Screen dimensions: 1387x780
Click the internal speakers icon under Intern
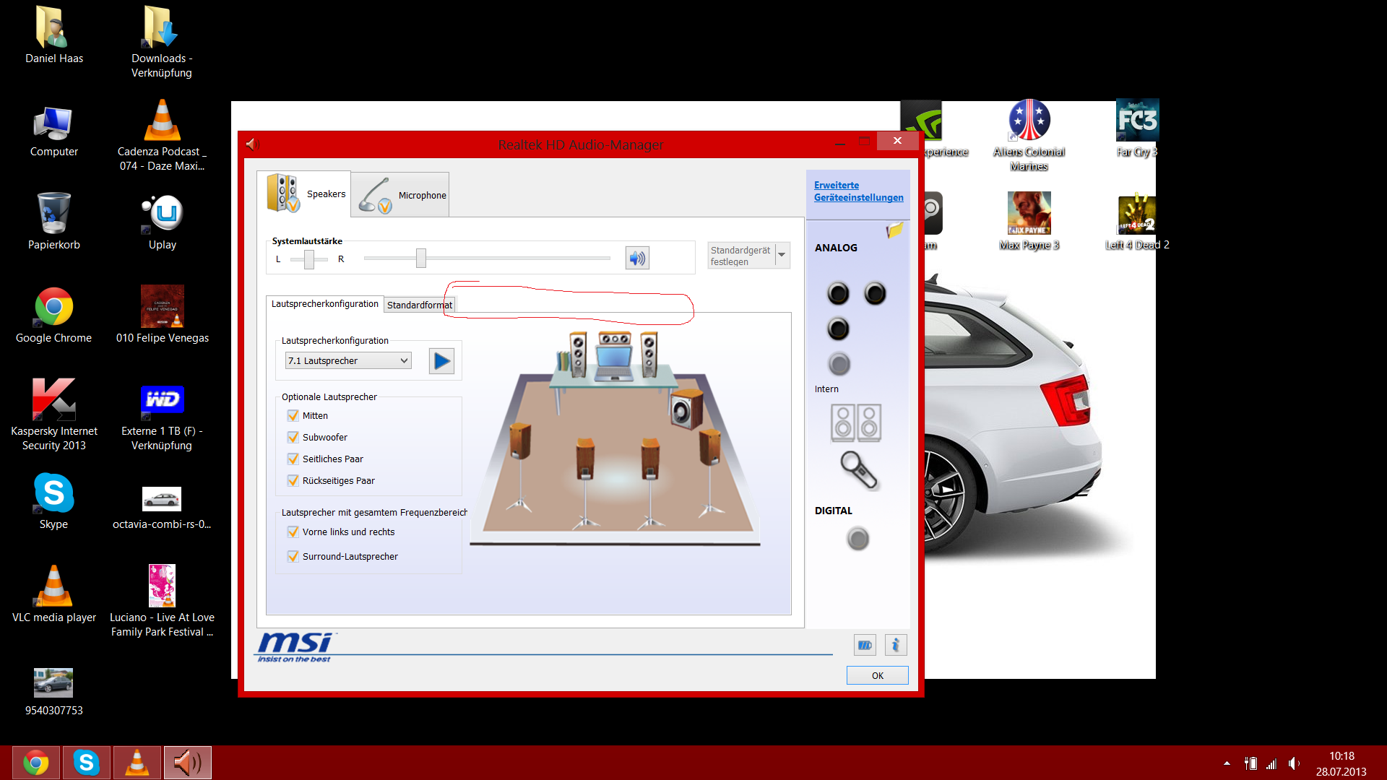coord(856,422)
